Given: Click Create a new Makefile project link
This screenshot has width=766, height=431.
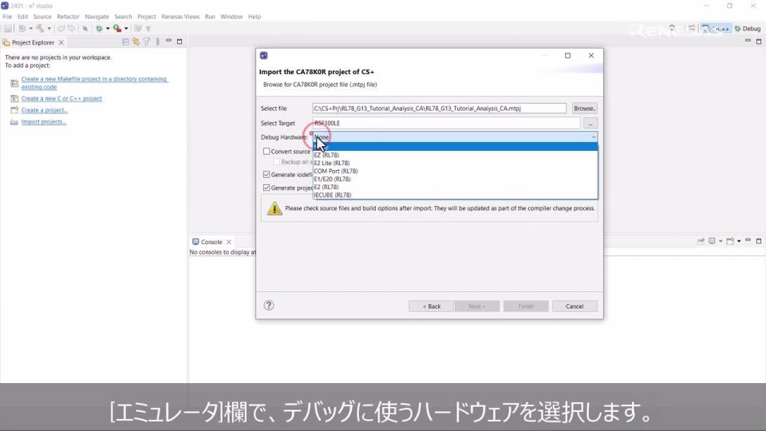Looking at the screenshot, I should (x=94, y=82).
